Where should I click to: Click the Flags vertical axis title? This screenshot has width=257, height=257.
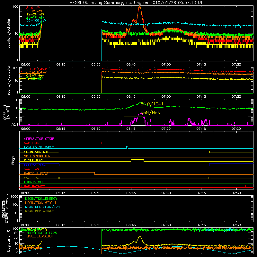point(13,160)
